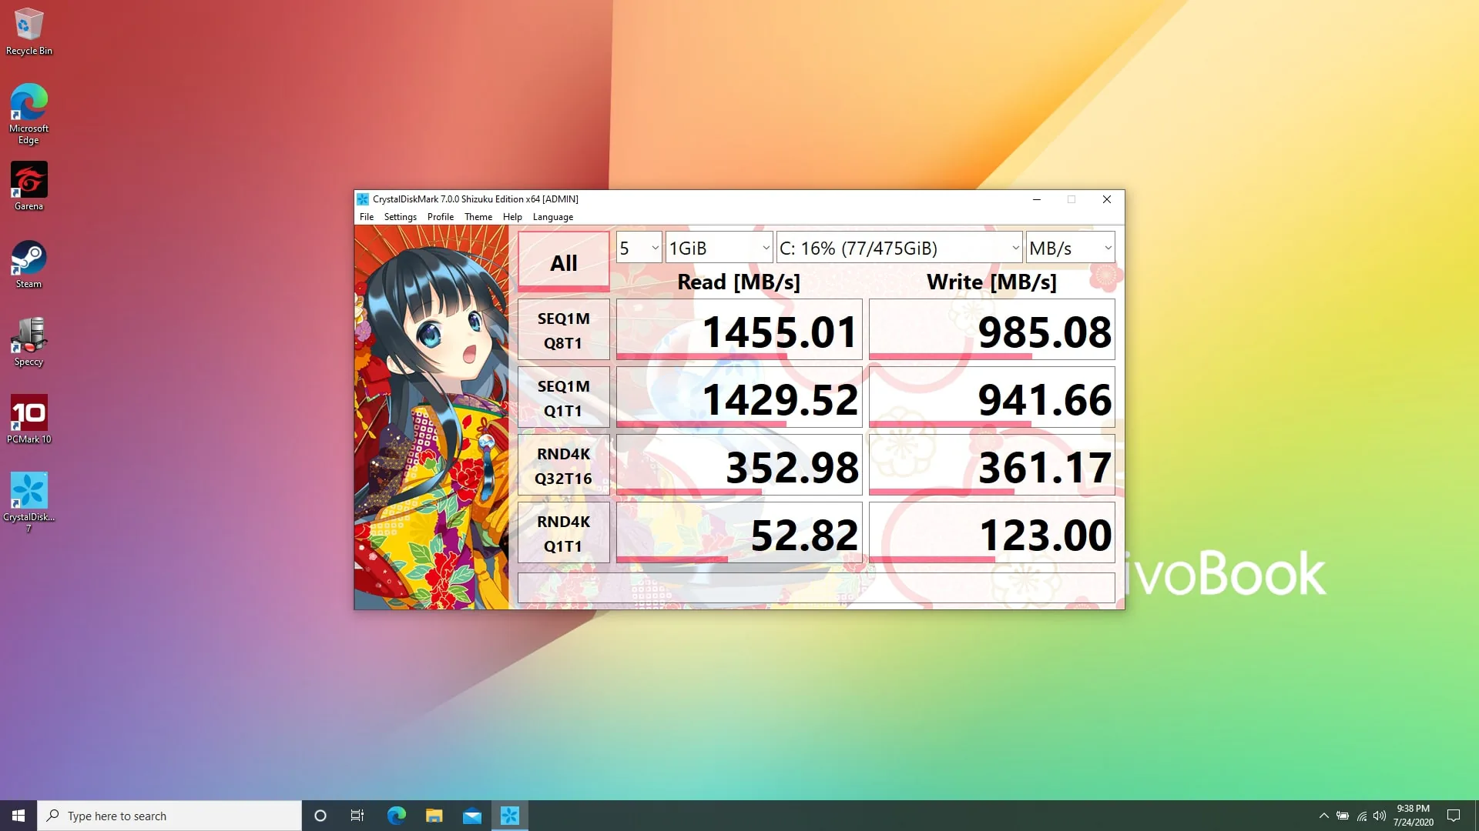Open the File menu
Viewport: 1479px width, 831px height.
coord(367,217)
